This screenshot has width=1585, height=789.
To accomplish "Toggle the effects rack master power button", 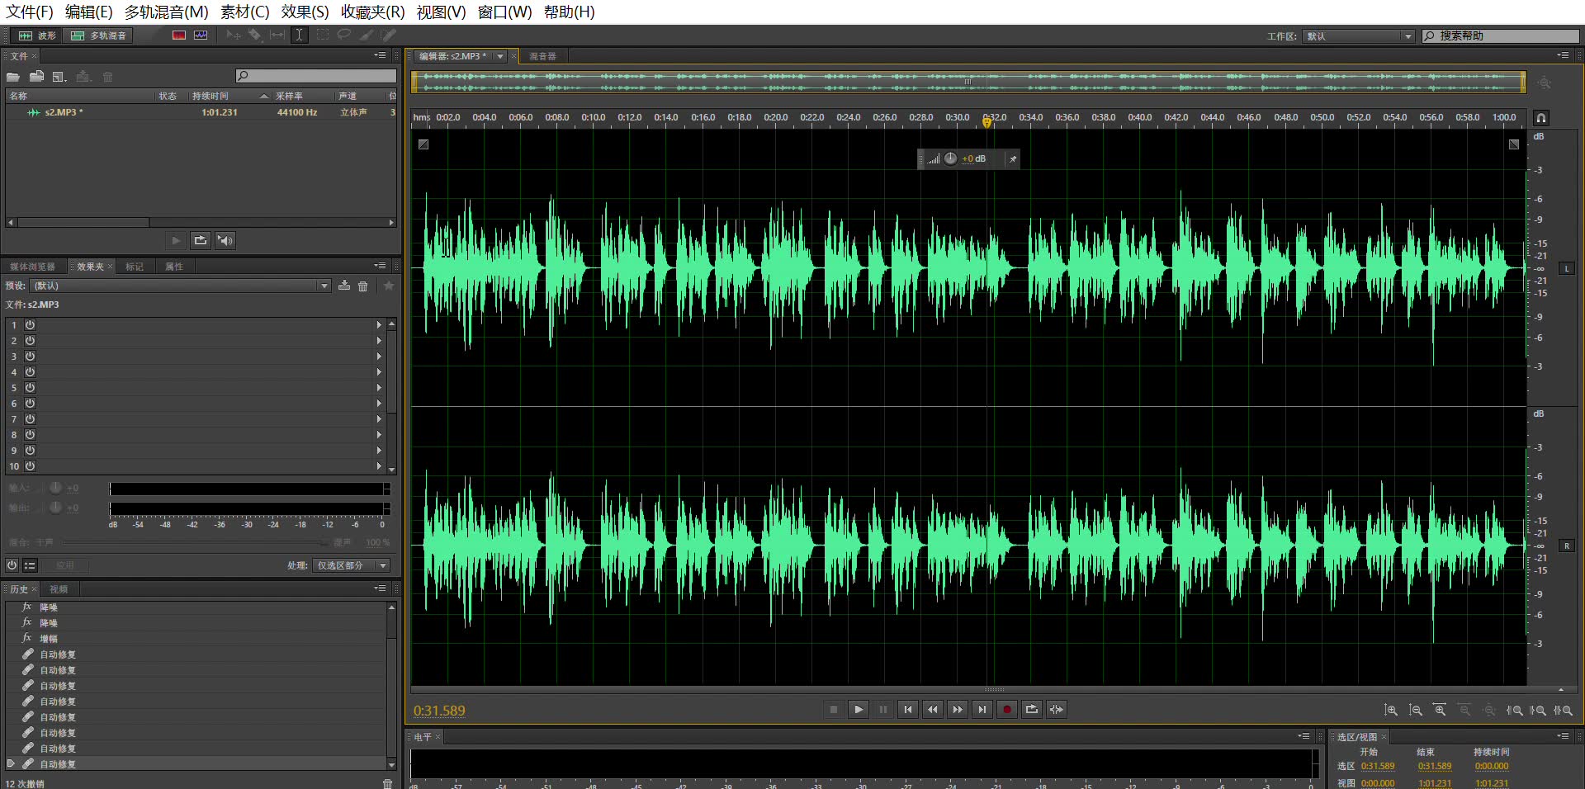I will coord(12,565).
